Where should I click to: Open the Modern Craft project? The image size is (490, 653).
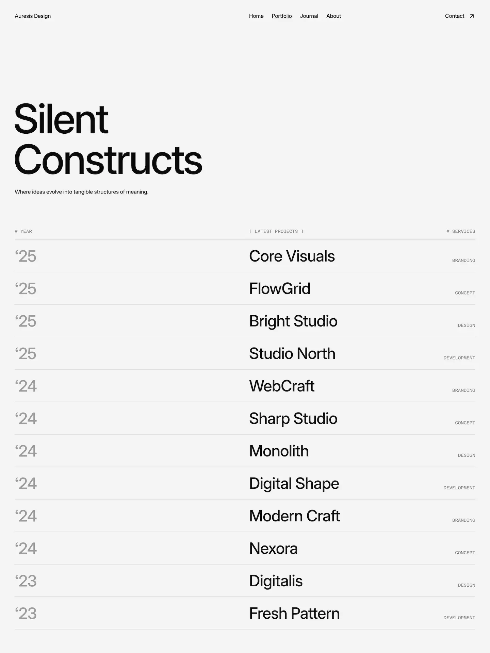[295, 516]
